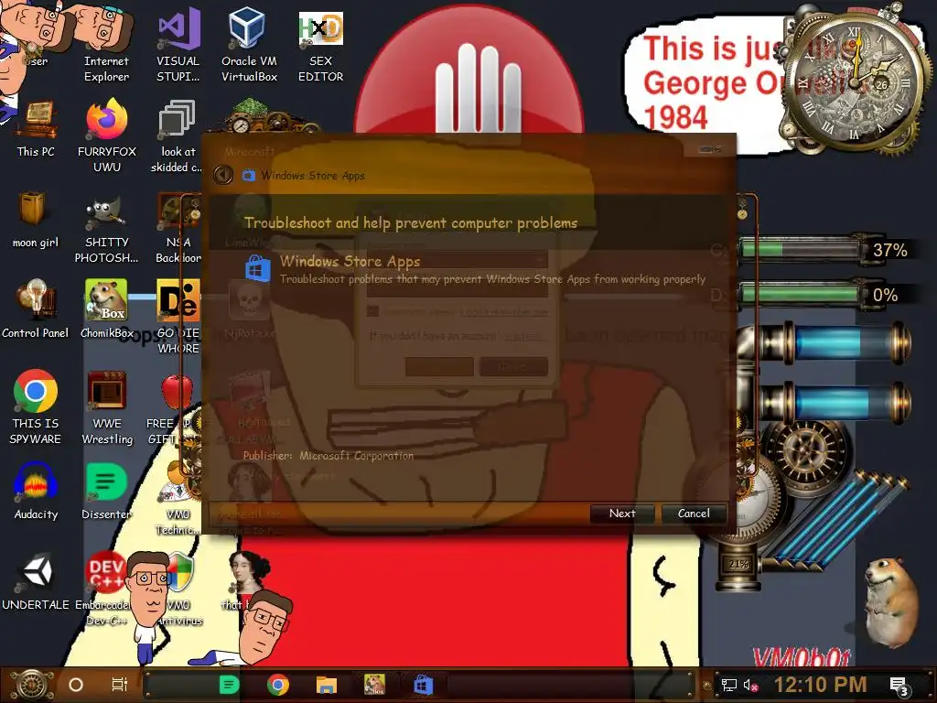Image resolution: width=937 pixels, height=703 pixels.
Task: Open the FURRYFOX UWU Firefox icon
Action: tap(107, 136)
